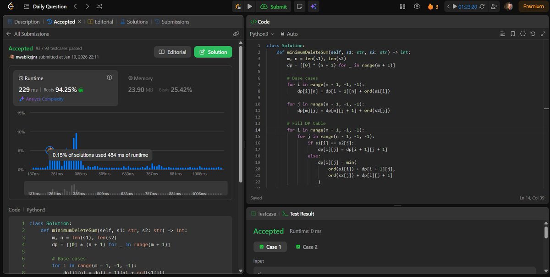Reset code to default icon

pyautogui.click(x=532, y=34)
